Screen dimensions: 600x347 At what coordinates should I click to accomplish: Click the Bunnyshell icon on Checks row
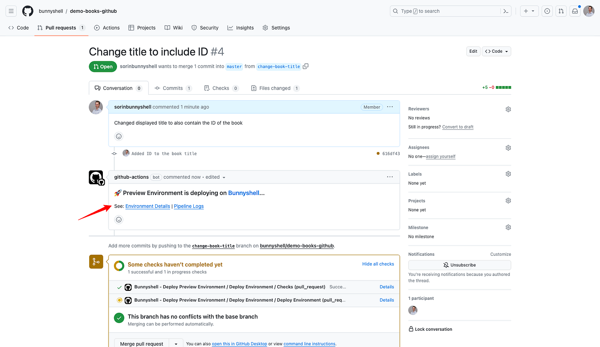click(128, 287)
